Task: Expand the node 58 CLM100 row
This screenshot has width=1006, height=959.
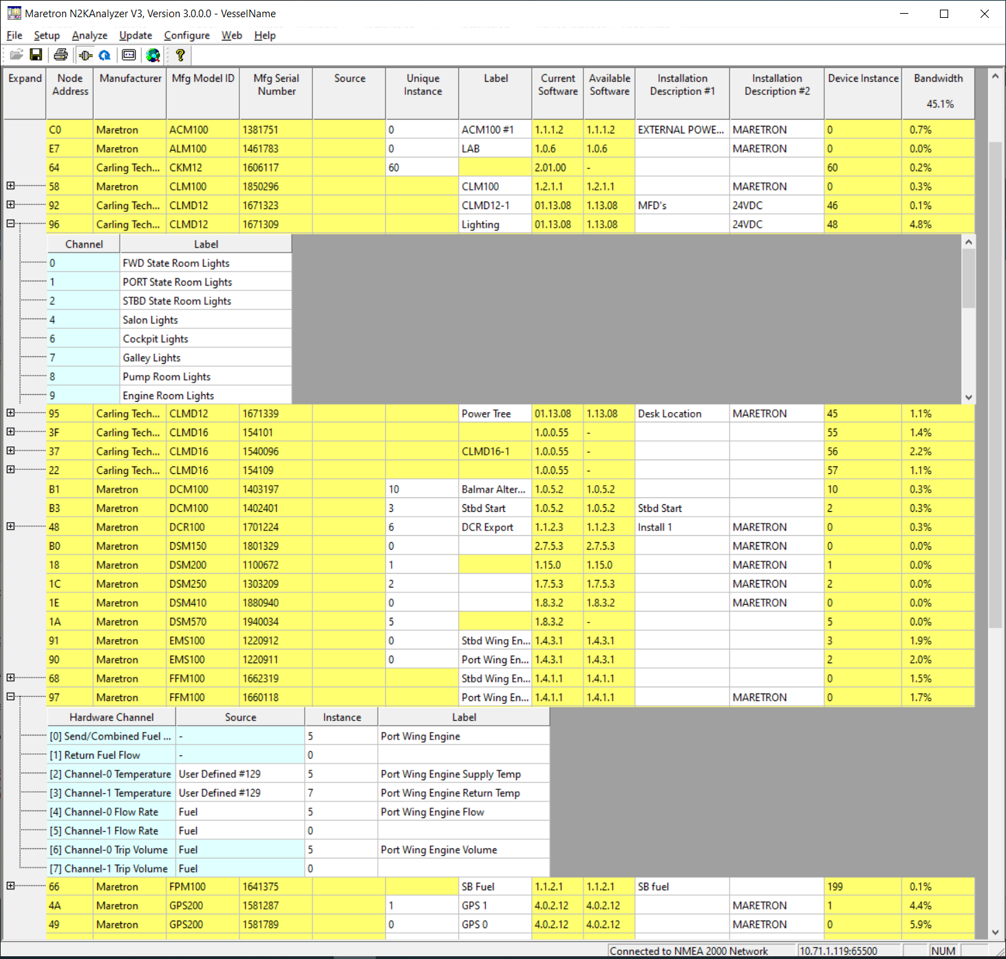Action: 10,186
